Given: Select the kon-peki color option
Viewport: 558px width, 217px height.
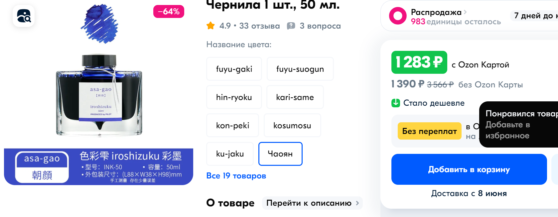Looking at the screenshot, I should tap(232, 125).
